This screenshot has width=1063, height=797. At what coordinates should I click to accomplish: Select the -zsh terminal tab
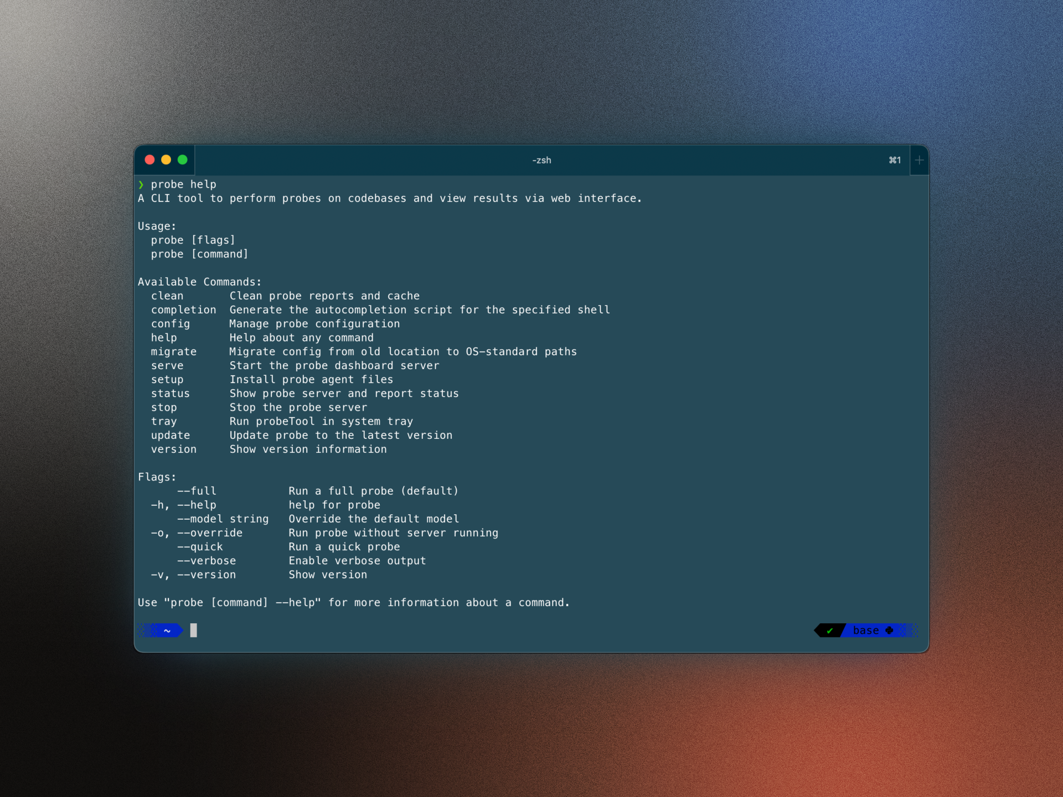(541, 161)
